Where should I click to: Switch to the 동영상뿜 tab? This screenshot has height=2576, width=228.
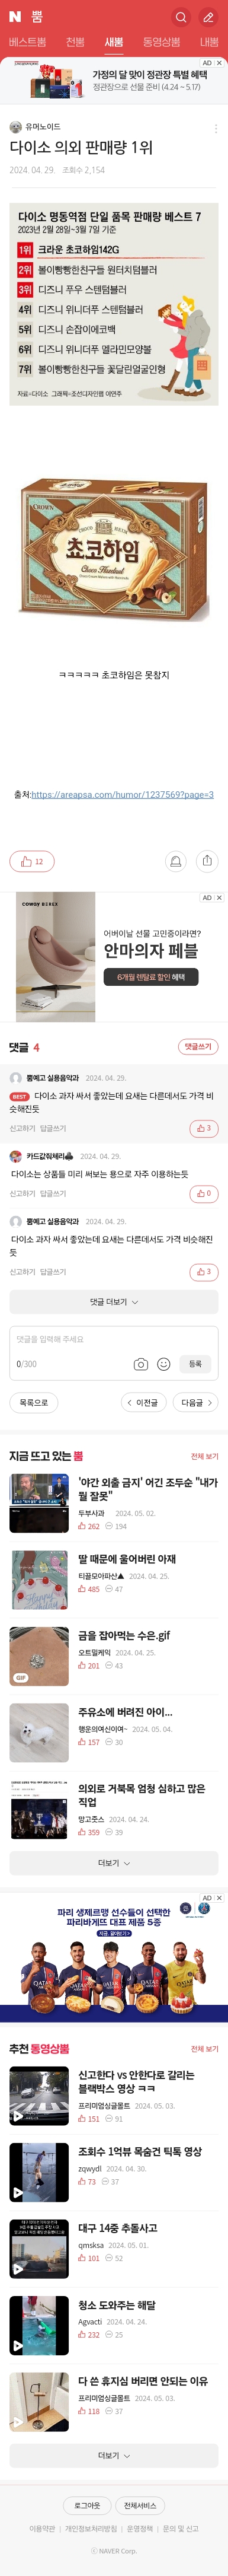pyautogui.click(x=161, y=42)
